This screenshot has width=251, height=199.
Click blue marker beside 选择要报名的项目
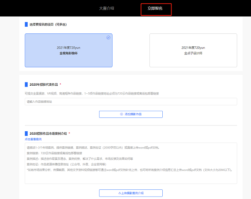coord(26,24)
